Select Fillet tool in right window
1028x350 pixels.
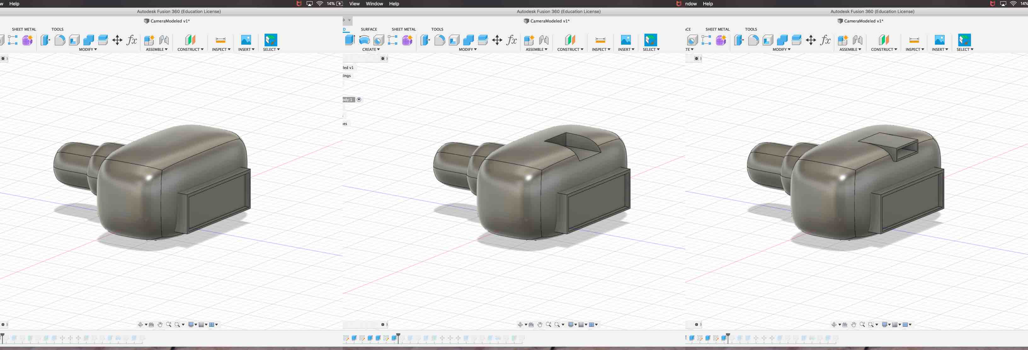(x=753, y=40)
